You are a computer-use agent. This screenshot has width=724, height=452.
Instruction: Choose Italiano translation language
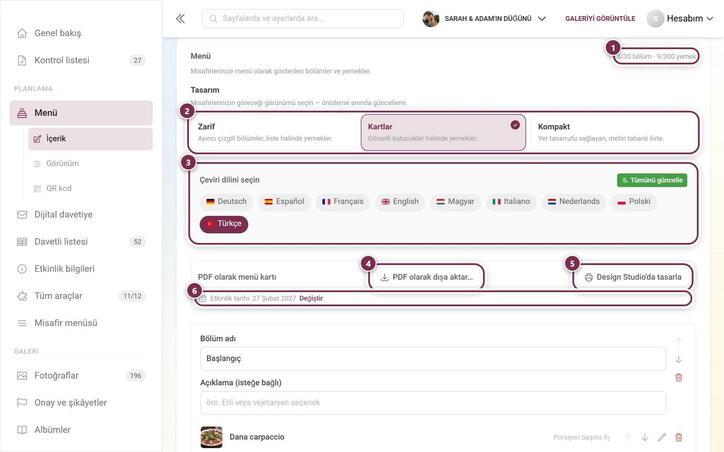[511, 202]
